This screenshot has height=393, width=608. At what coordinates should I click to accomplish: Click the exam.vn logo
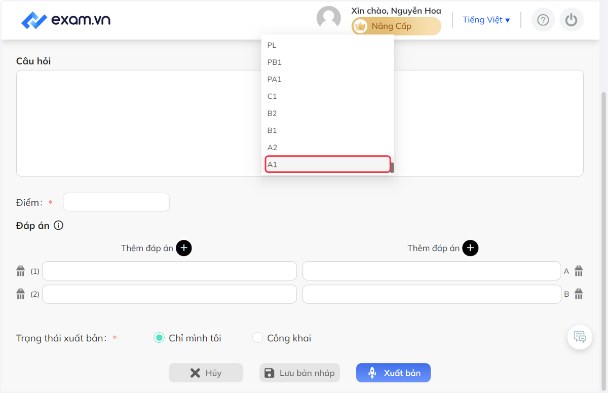[x=66, y=20]
